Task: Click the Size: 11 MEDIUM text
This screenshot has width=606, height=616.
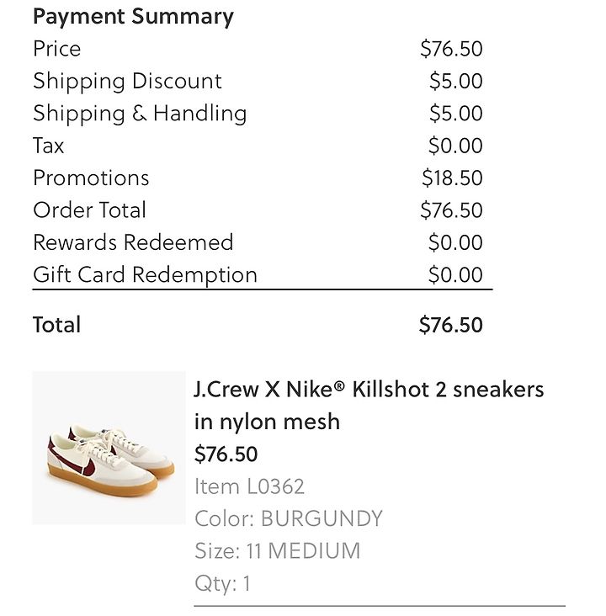Action: pos(278,551)
